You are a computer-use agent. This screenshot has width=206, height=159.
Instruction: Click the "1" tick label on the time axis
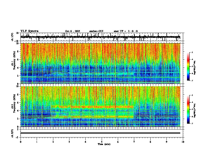[x=37, y=142]
